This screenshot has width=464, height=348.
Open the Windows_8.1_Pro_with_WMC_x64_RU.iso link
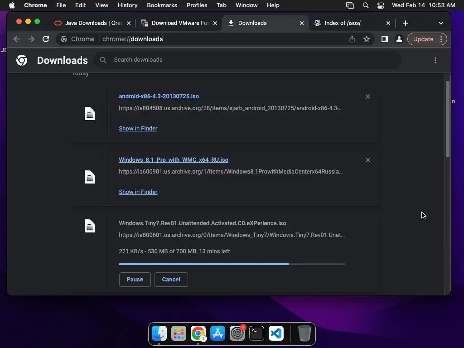click(174, 160)
